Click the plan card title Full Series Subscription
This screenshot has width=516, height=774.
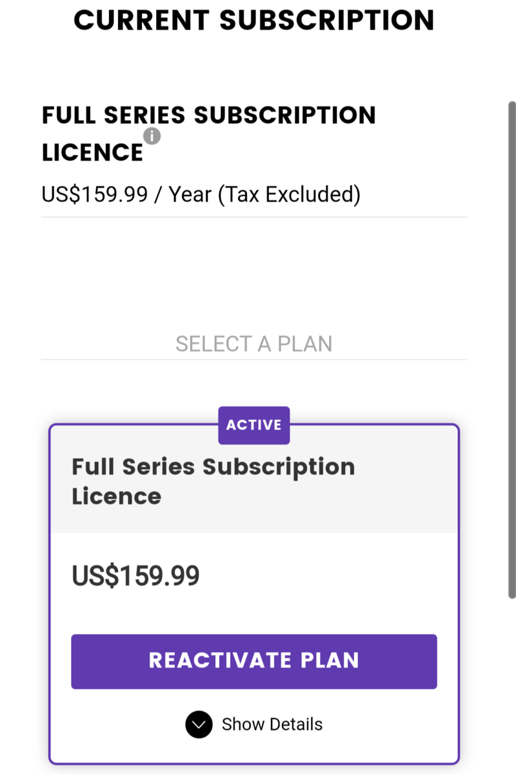213,467
